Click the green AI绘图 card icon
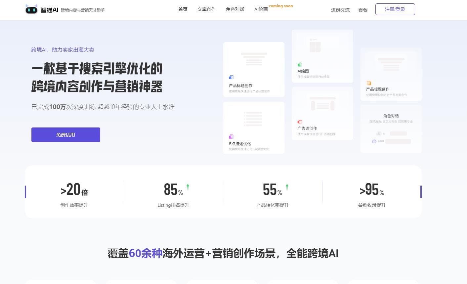Viewport: 467px width, 284px height. coord(300,65)
